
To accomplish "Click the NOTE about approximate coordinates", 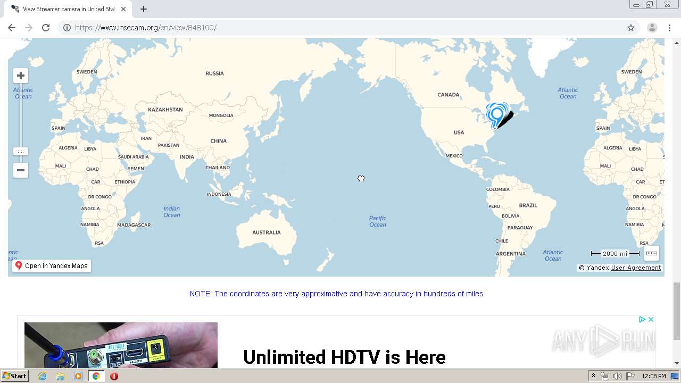I will click(x=336, y=294).
